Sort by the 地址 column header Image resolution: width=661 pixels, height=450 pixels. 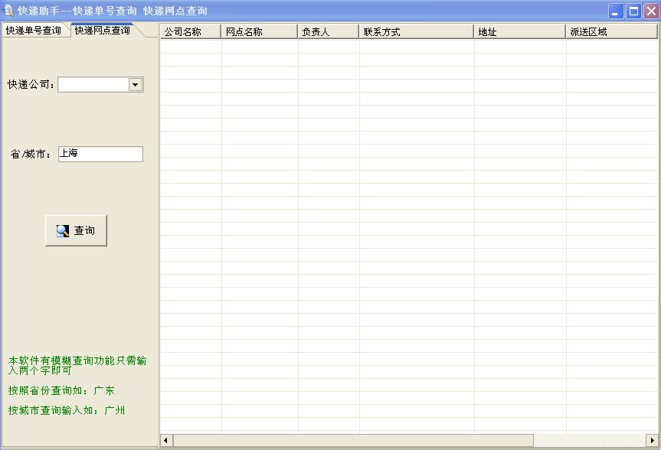(x=519, y=31)
